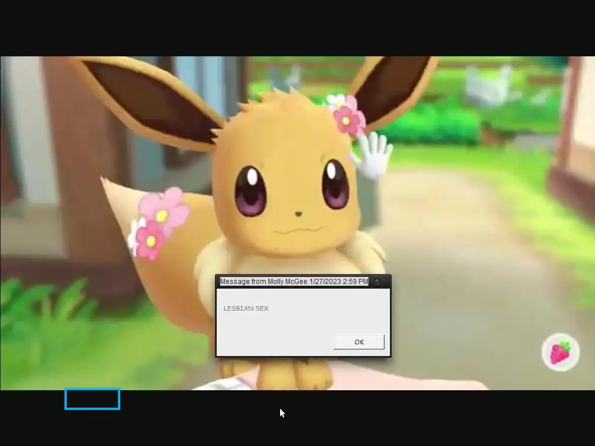Screen dimensions: 595x446
Task: Click the strawberry berry icon
Action: (x=561, y=352)
